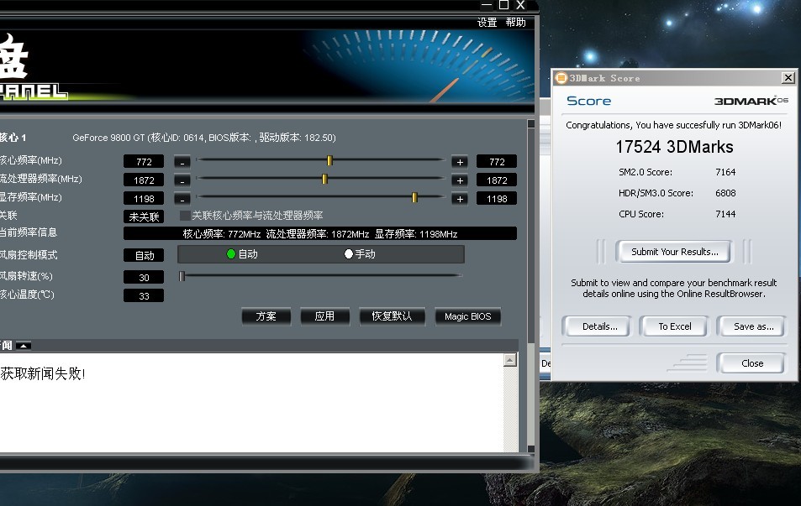Restore defaults with 恢复默认 button

[x=392, y=316]
